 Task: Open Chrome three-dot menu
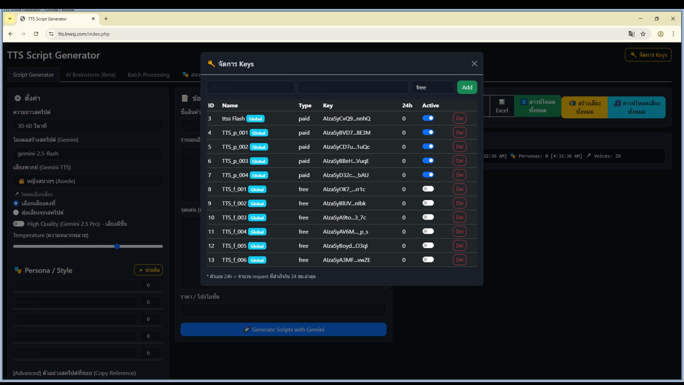point(673,34)
